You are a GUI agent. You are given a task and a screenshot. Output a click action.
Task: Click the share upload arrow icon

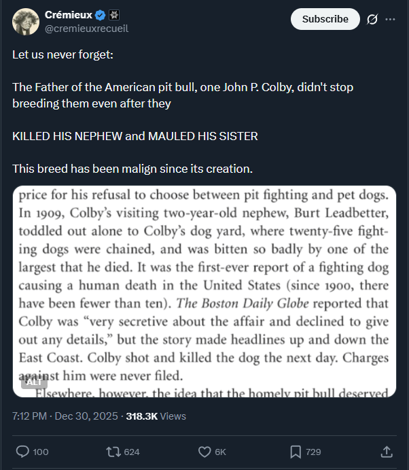tap(387, 452)
